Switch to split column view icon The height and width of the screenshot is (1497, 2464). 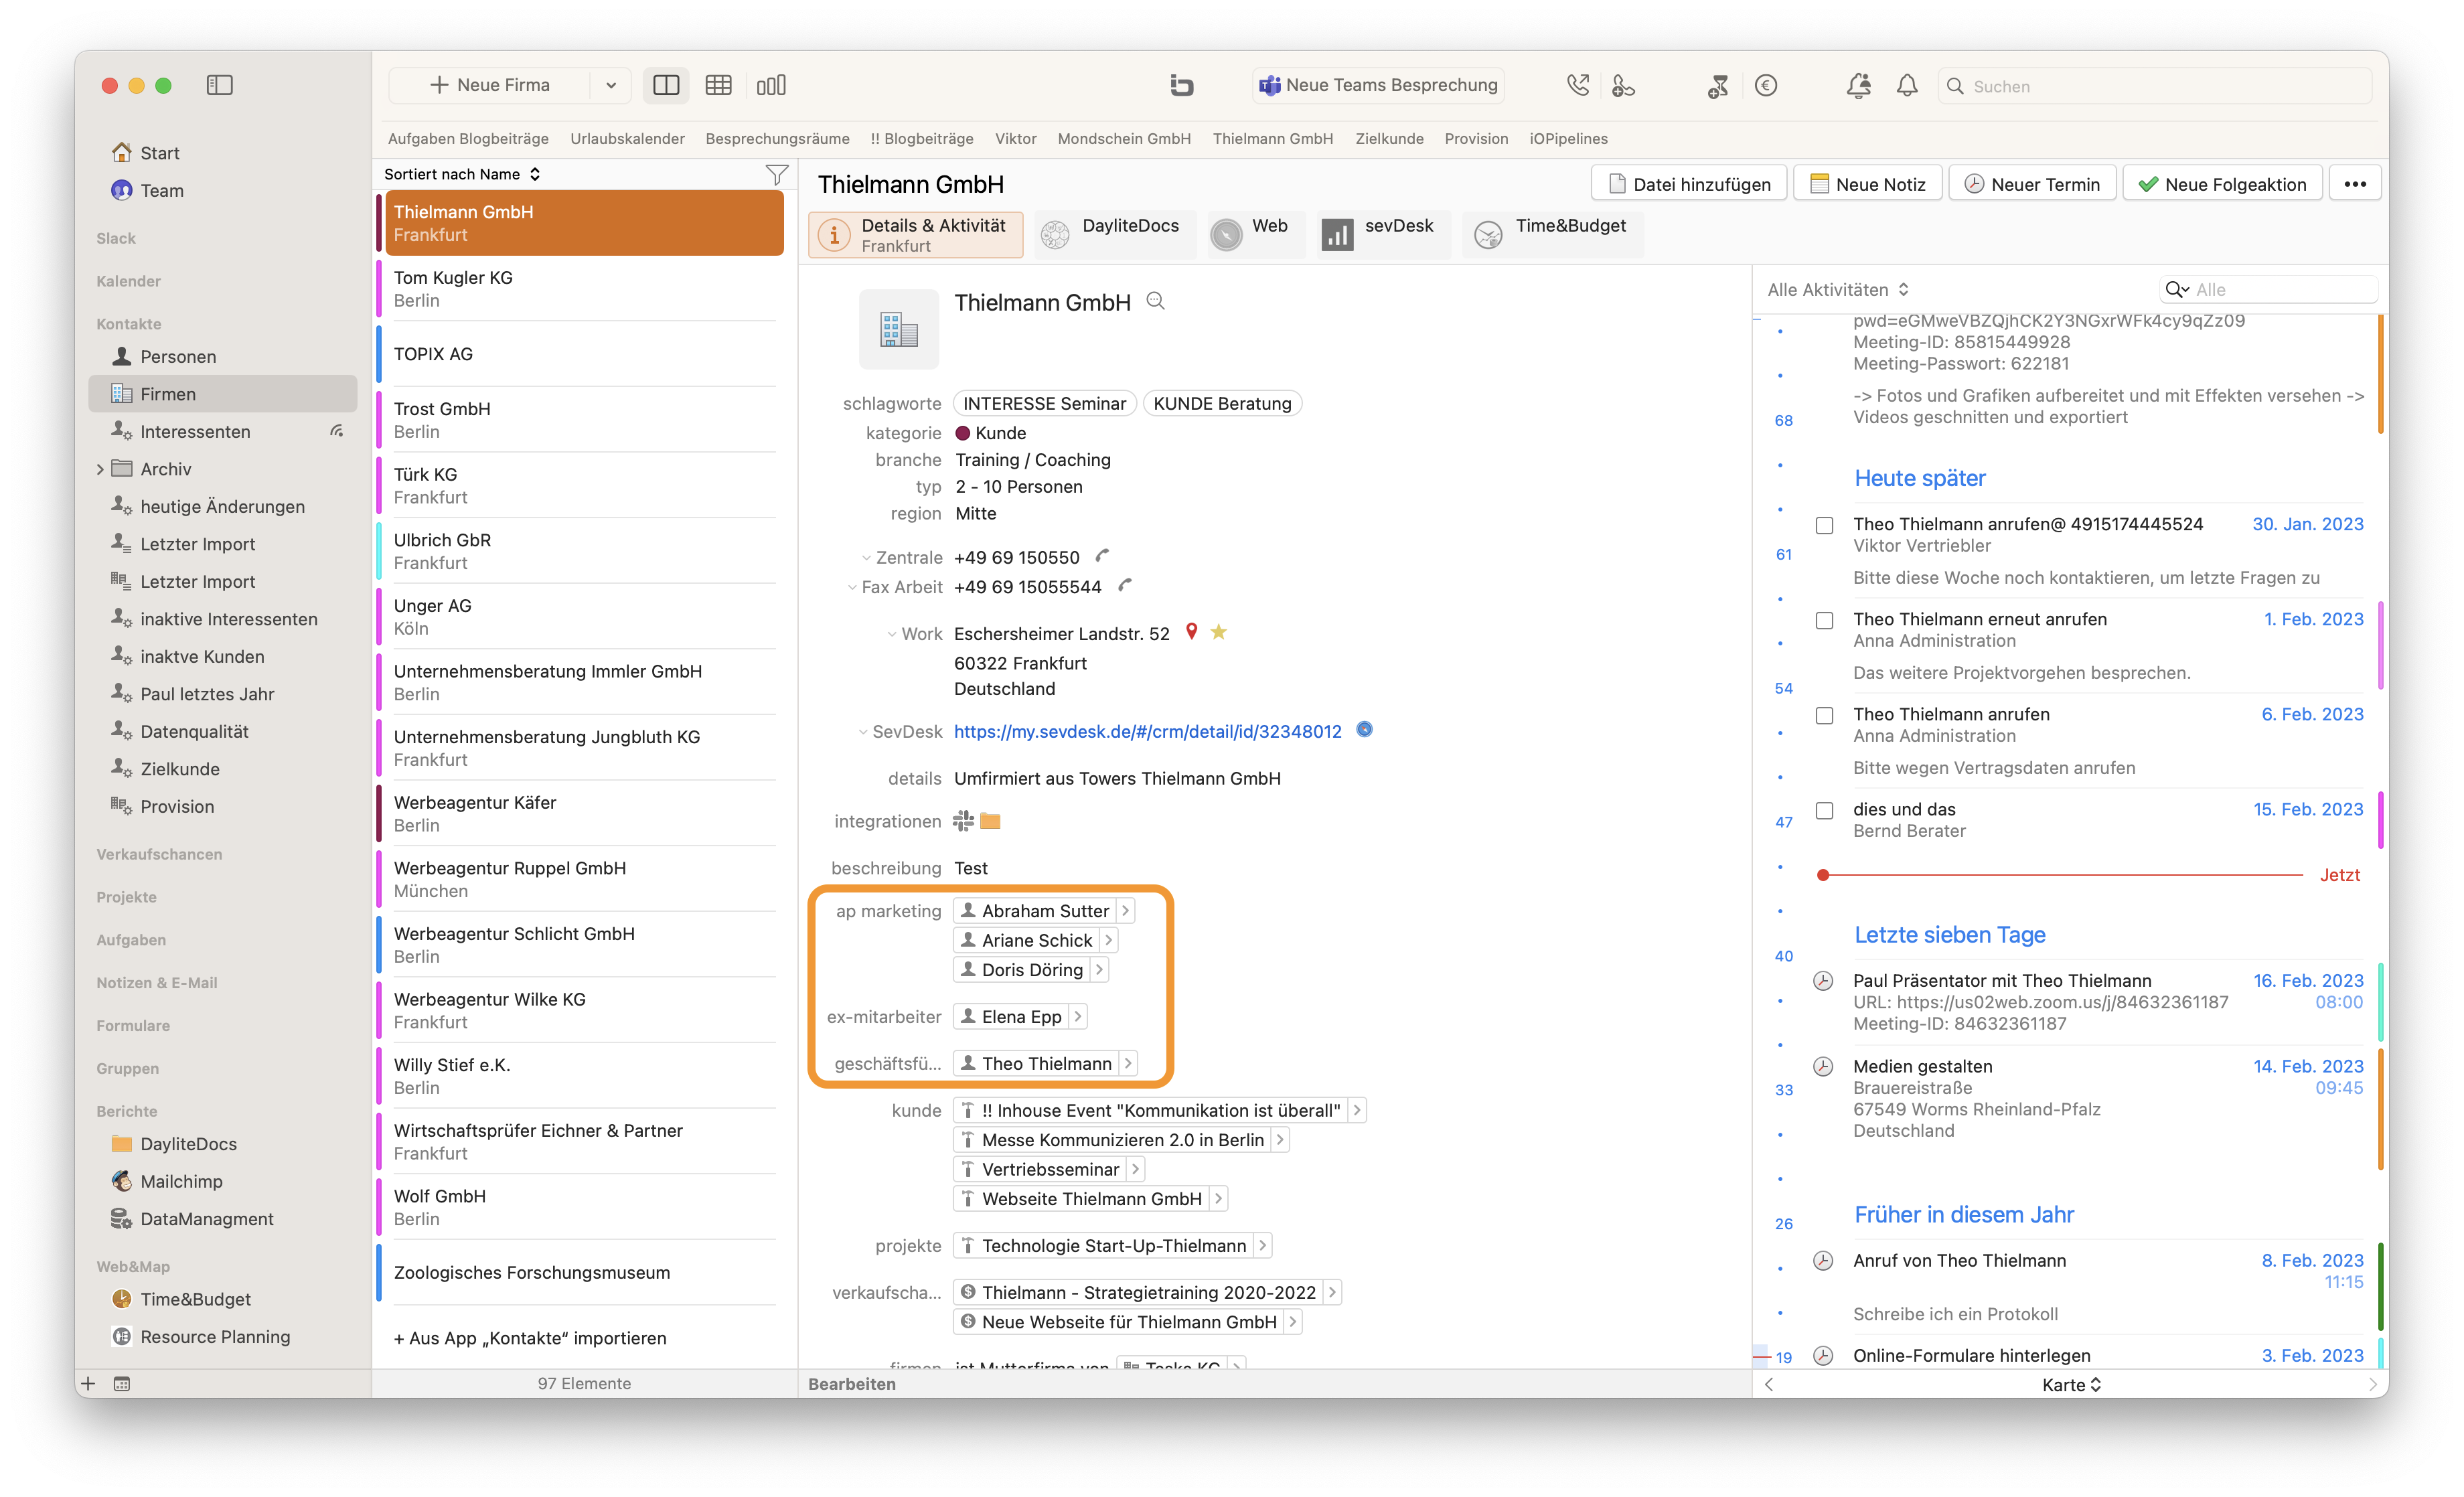click(666, 85)
